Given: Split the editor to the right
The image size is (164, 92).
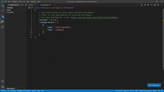Looking at the screenshot, I should coord(158,5).
